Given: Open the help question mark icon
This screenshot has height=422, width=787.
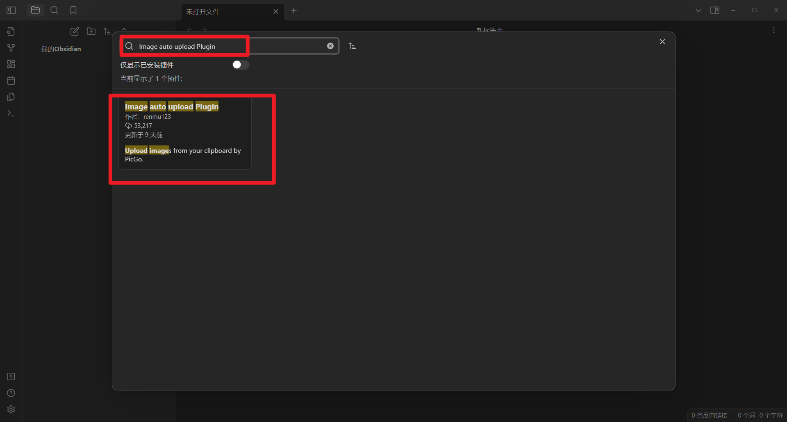Looking at the screenshot, I should (11, 393).
